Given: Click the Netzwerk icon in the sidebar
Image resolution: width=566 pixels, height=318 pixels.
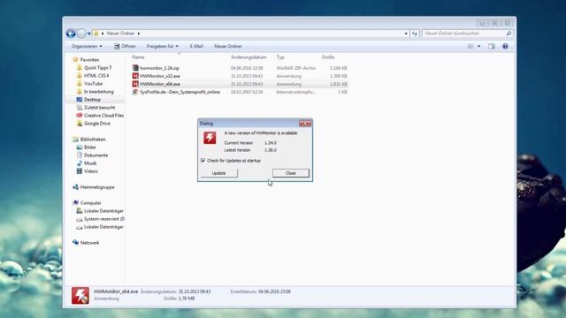Looking at the screenshot, I should (75, 242).
